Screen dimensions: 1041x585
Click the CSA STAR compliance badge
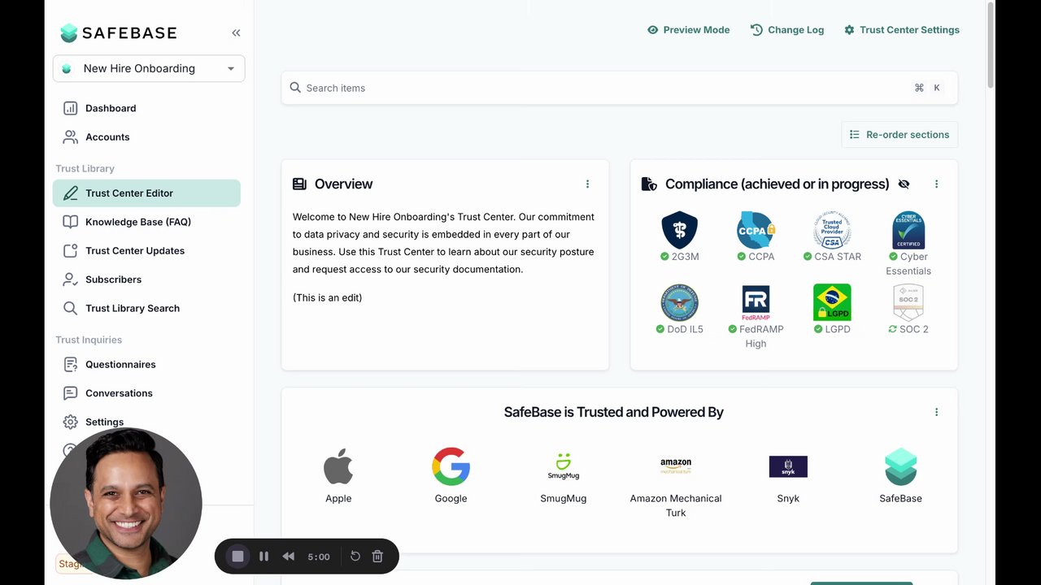[832, 236]
